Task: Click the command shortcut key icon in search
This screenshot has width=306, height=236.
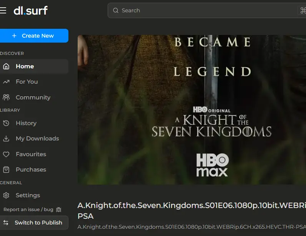Action: (x=303, y=10)
